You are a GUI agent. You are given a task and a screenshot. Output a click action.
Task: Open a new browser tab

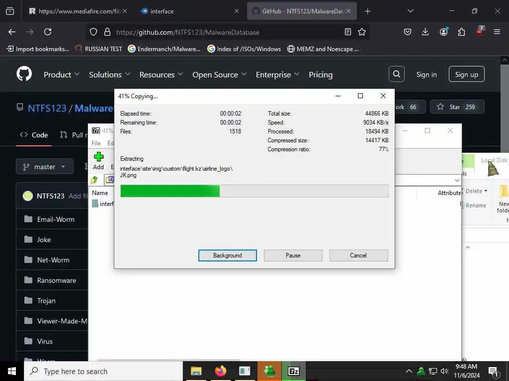pos(367,11)
